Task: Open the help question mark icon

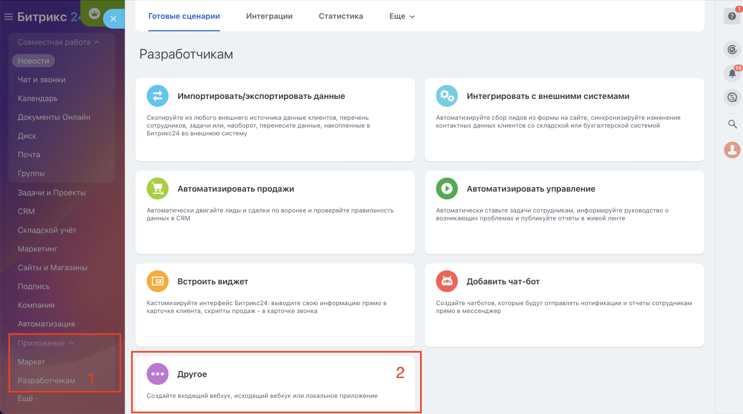Action: pyautogui.click(x=732, y=16)
